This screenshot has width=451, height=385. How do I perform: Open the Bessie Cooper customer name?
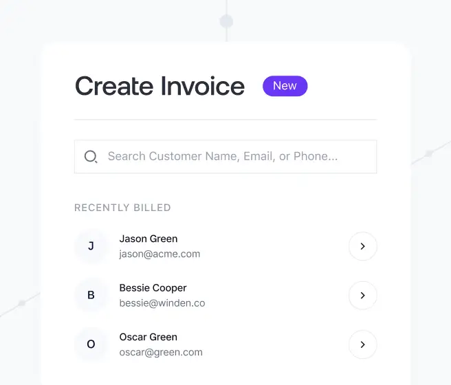click(153, 288)
